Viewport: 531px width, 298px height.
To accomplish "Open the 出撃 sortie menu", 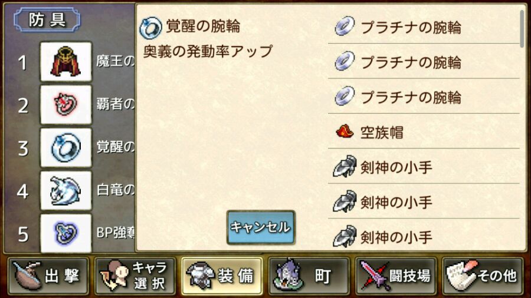I will coord(48,276).
